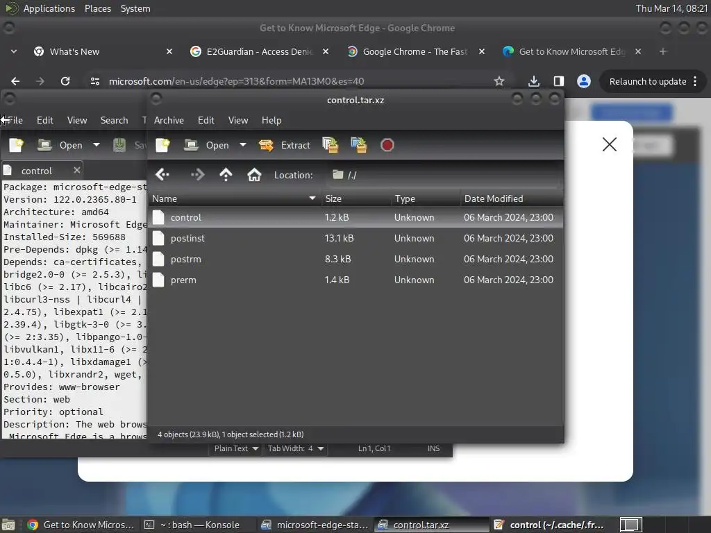Open the Edit menu in archive manager
Viewport: 711px width, 533px height.
point(206,120)
